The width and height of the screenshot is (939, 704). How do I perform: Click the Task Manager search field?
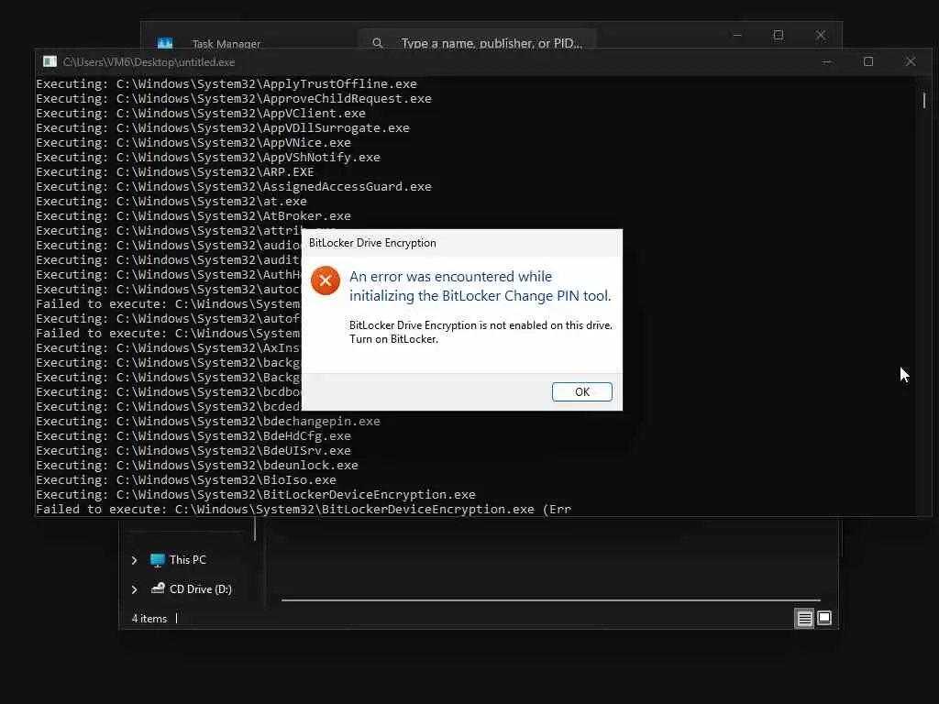pos(477,39)
